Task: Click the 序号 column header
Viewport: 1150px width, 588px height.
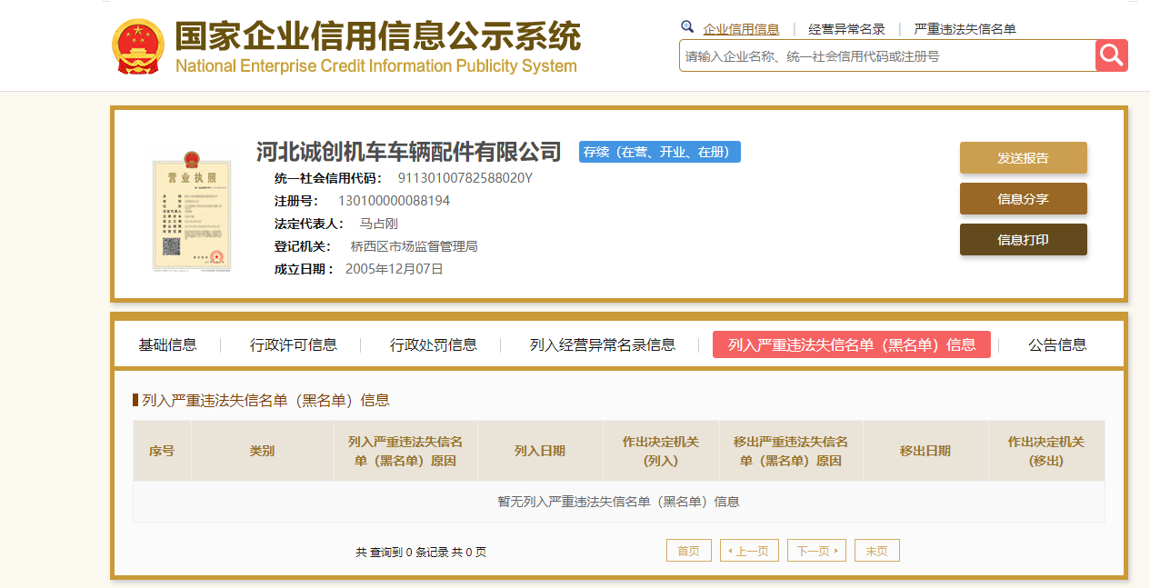Action: [x=162, y=451]
